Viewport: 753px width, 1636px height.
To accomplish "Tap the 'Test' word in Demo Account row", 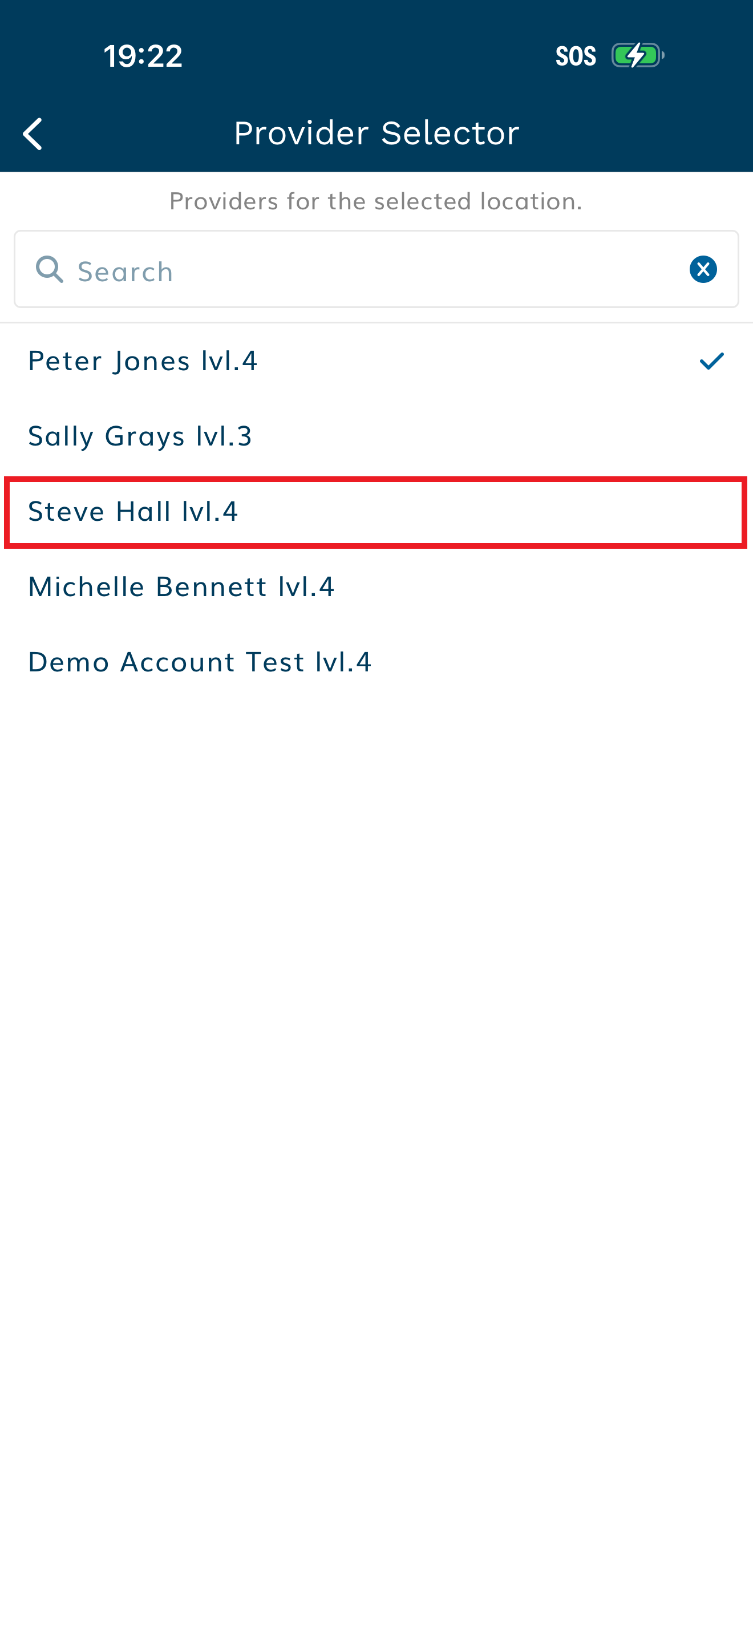I will click(x=275, y=662).
